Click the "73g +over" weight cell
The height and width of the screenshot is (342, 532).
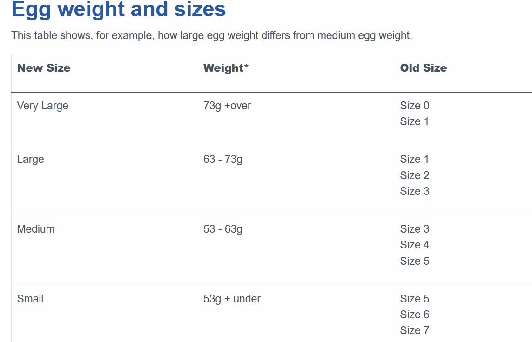tap(227, 106)
